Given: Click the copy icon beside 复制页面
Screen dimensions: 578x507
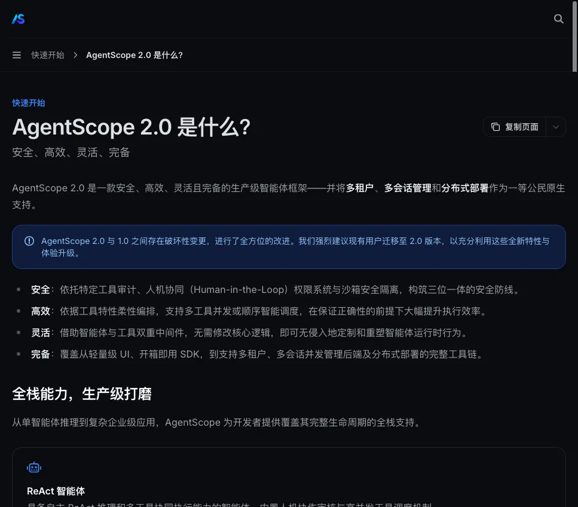Looking at the screenshot, I should tap(496, 127).
